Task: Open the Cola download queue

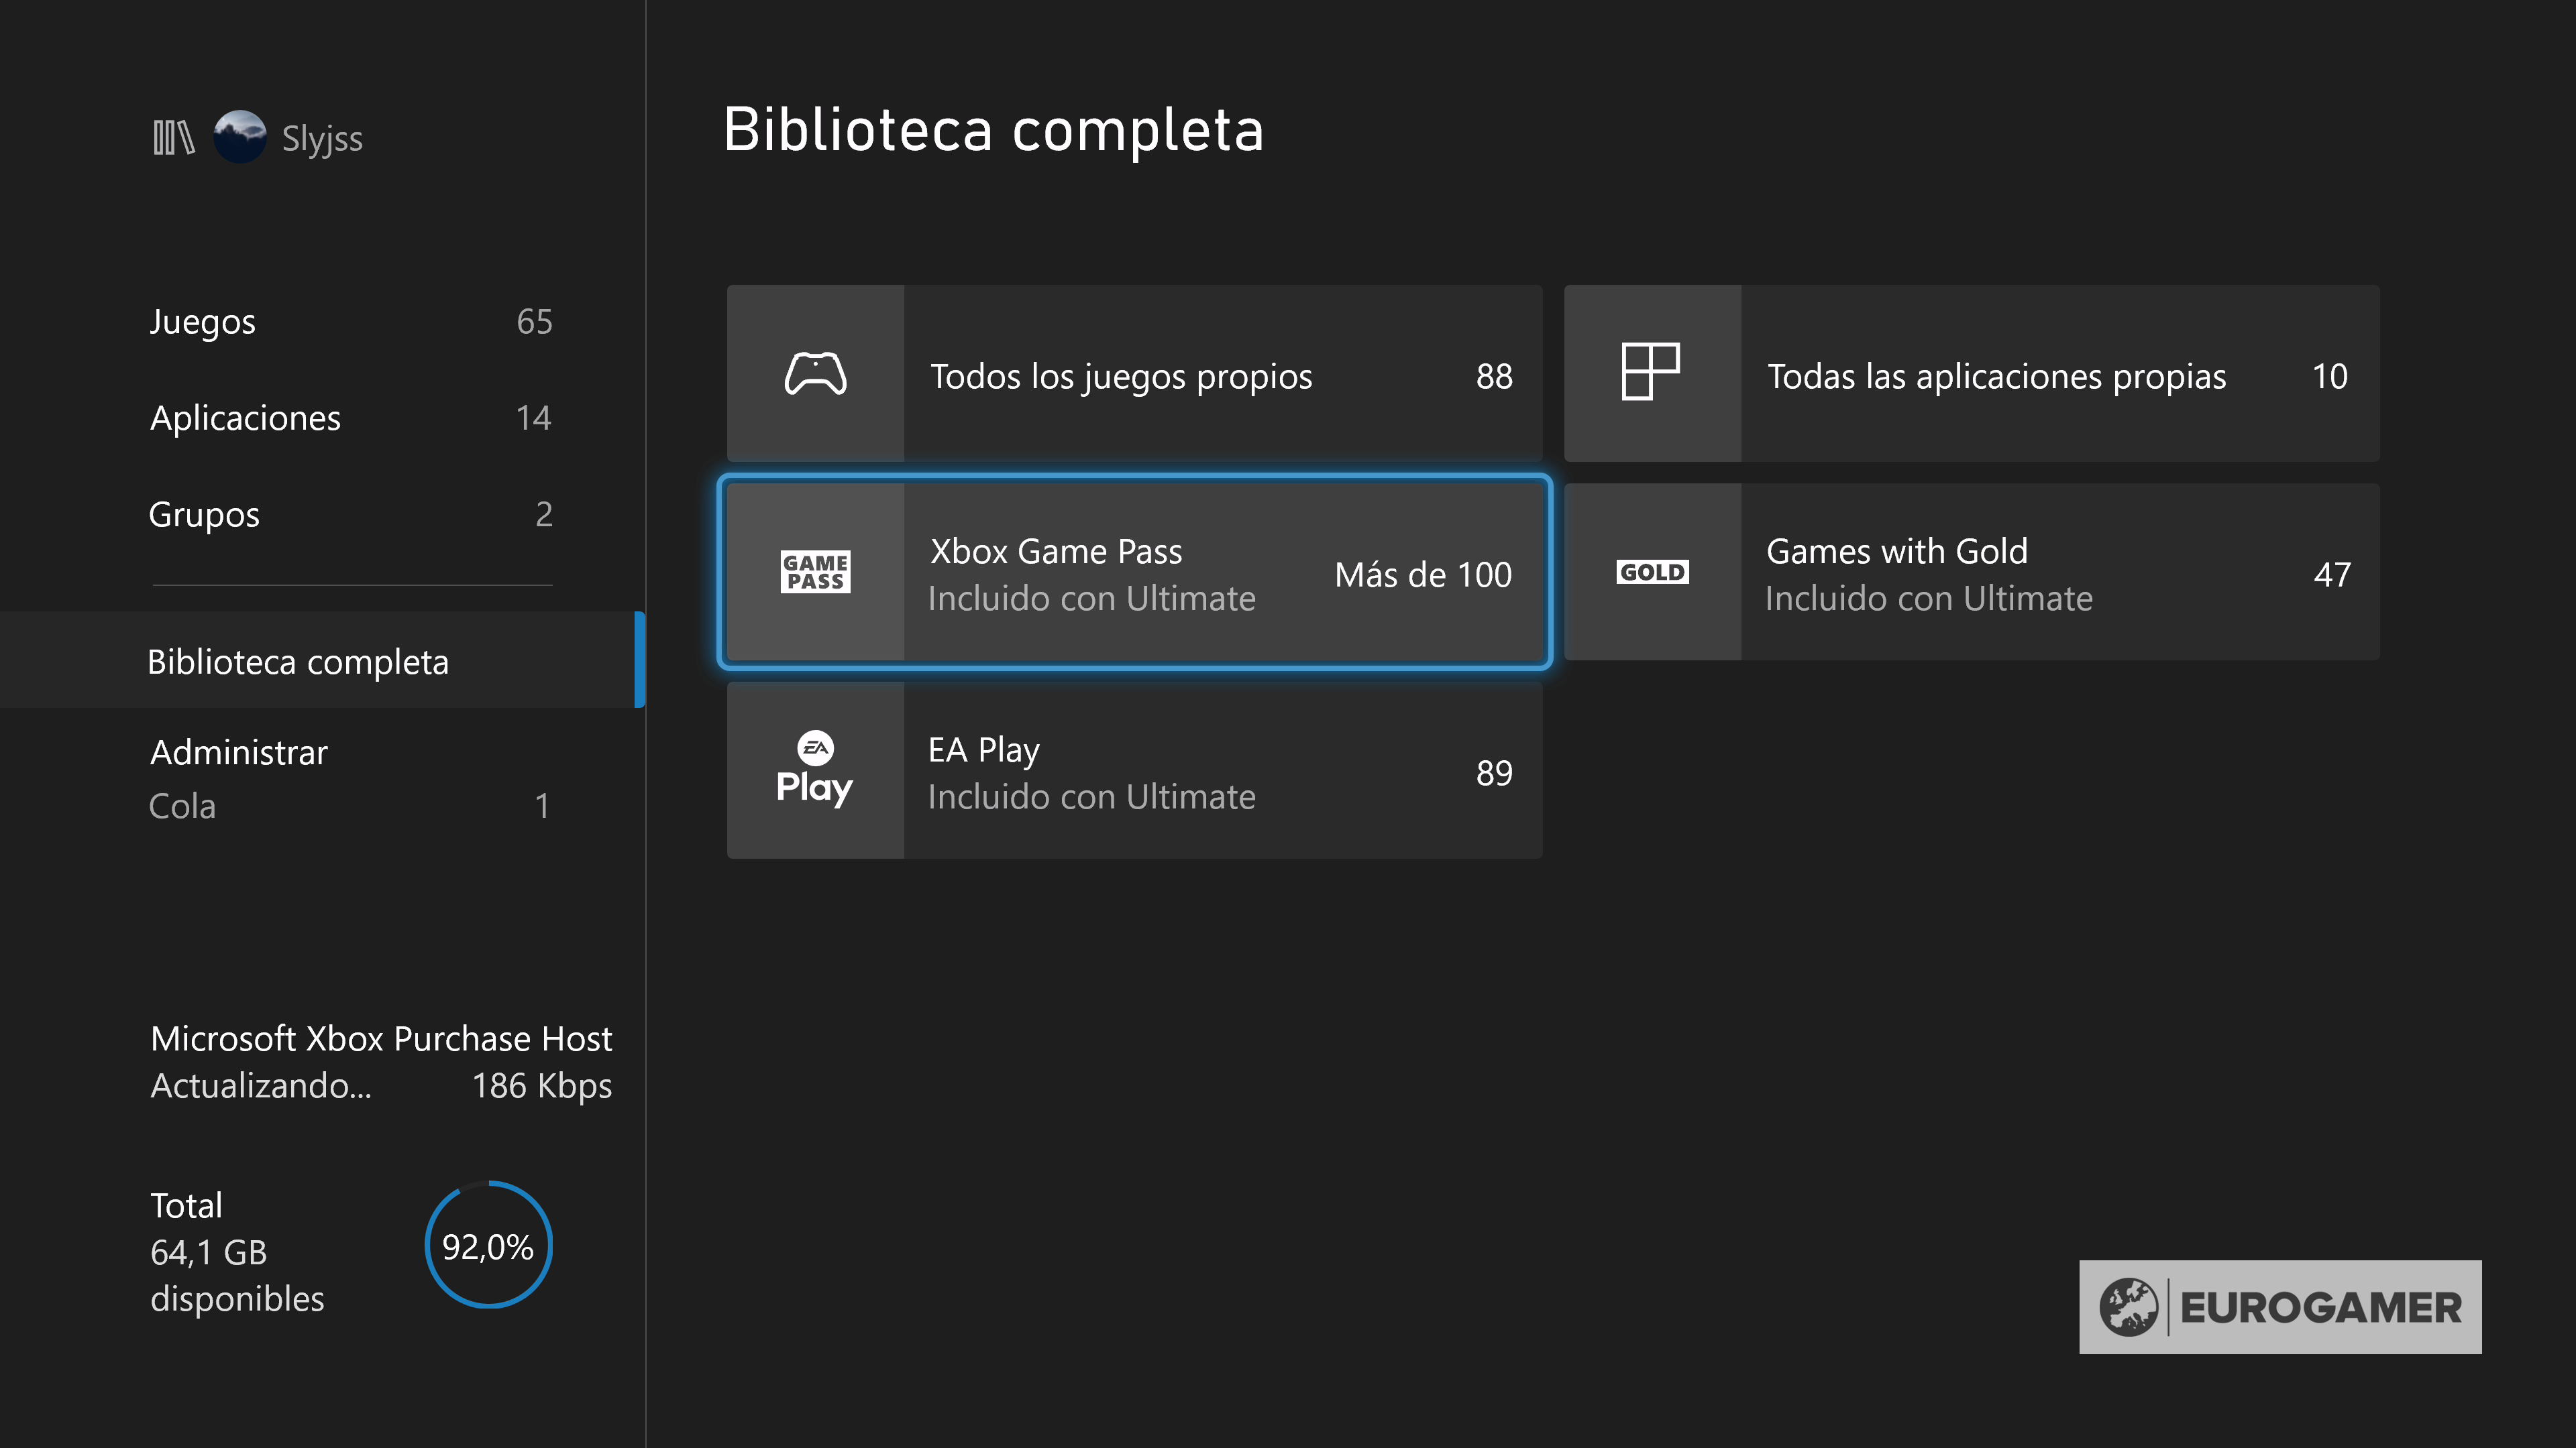Action: pyautogui.click(x=350, y=805)
